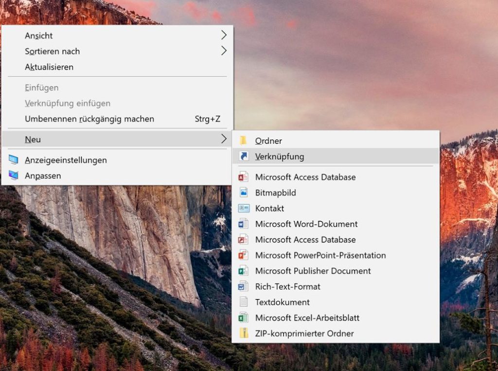Create a new Rich-Text-Format file
This screenshot has height=371, width=498.
[x=287, y=286]
